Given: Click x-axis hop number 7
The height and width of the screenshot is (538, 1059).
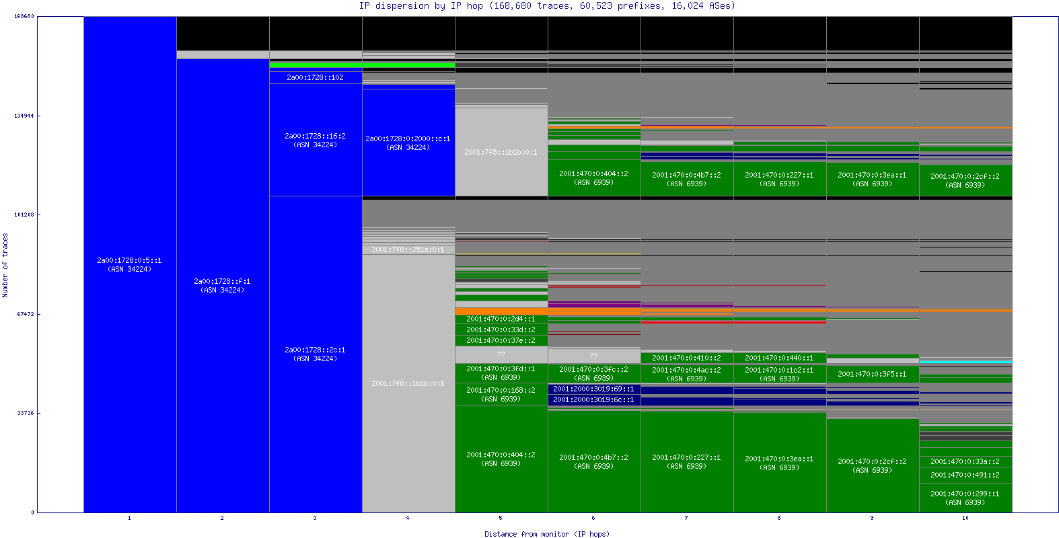Looking at the screenshot, I should (x=686, y=518).
